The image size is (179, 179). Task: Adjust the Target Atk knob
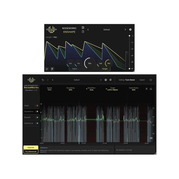pyautogui.click(x=101, y=63)
